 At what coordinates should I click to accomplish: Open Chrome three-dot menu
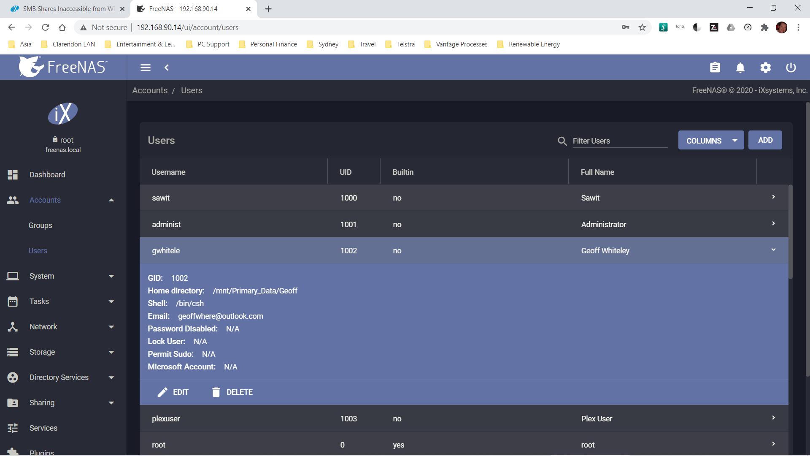(x=798, y=27)
